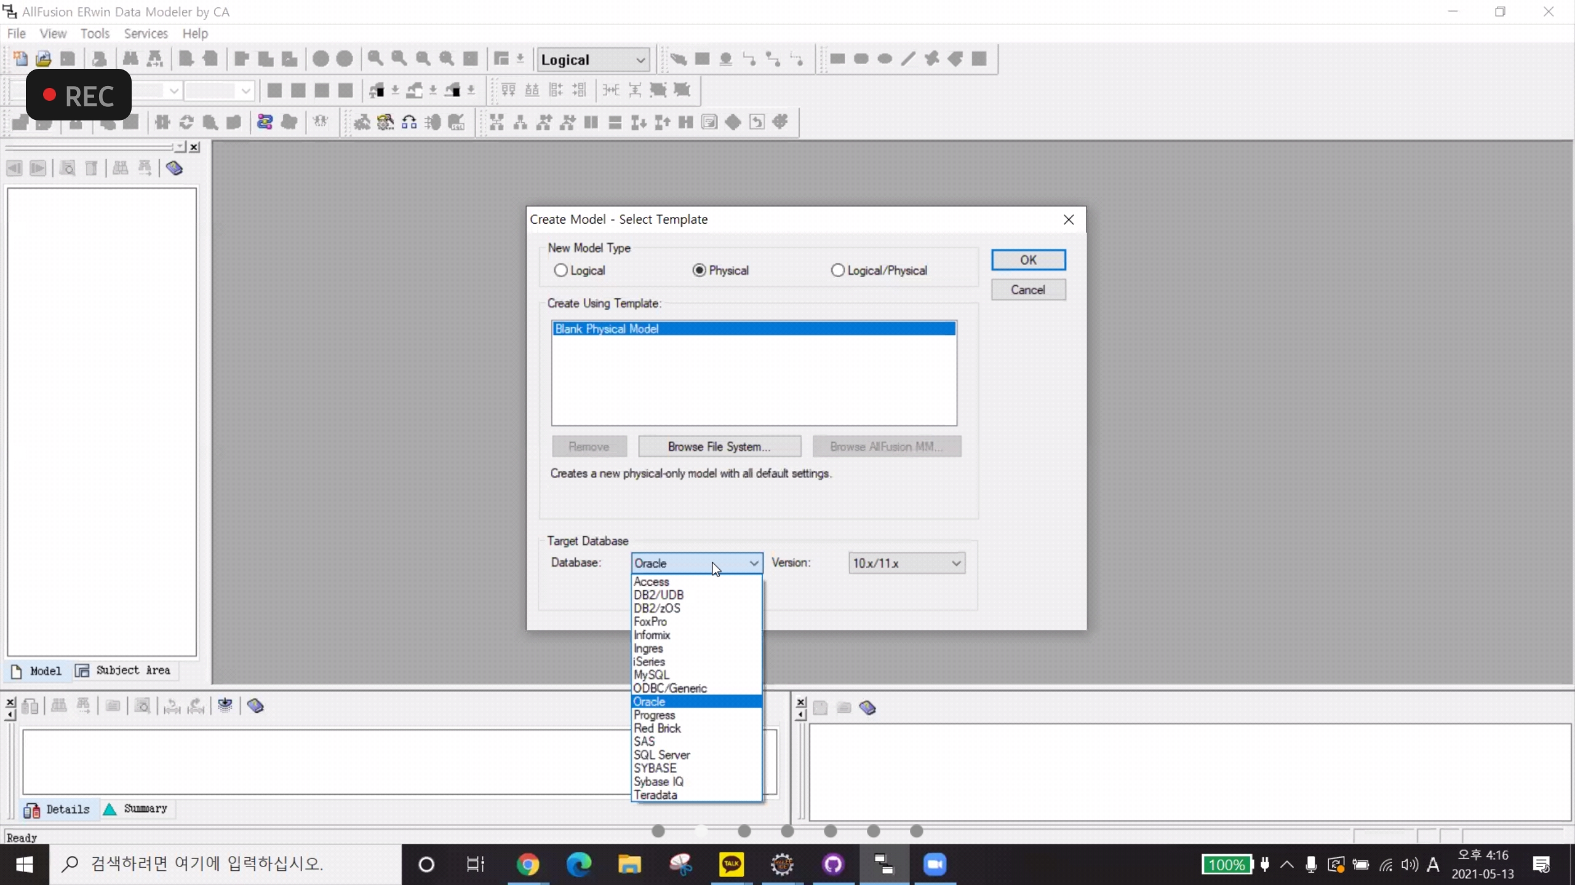Click the Back arrow in Model Explorer pane
Screen dimensions: 1575x885
coord(14,168)
